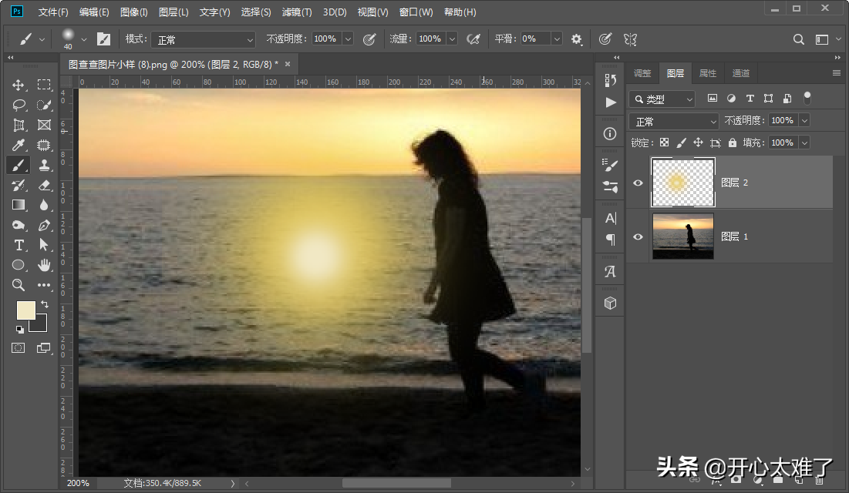
Task: Select the Lasso tool
Action: pos(19,105)
